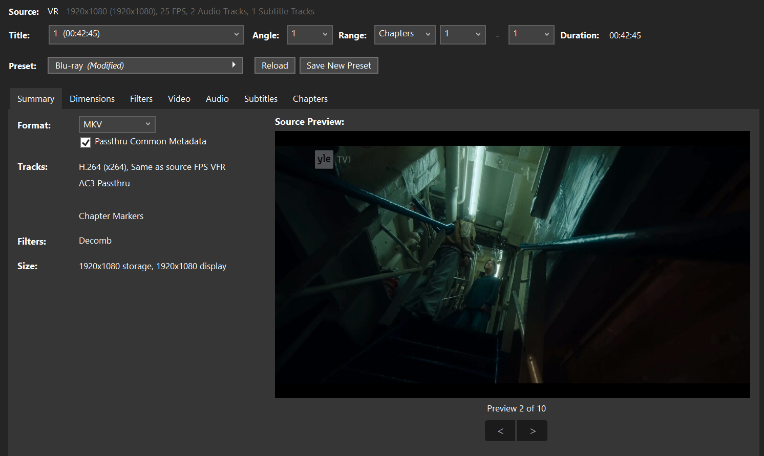The width and height of the screenshot is (764, 456).
Task: View the Chapters tab
Action: pyautogui.click(x=310, y=99)
